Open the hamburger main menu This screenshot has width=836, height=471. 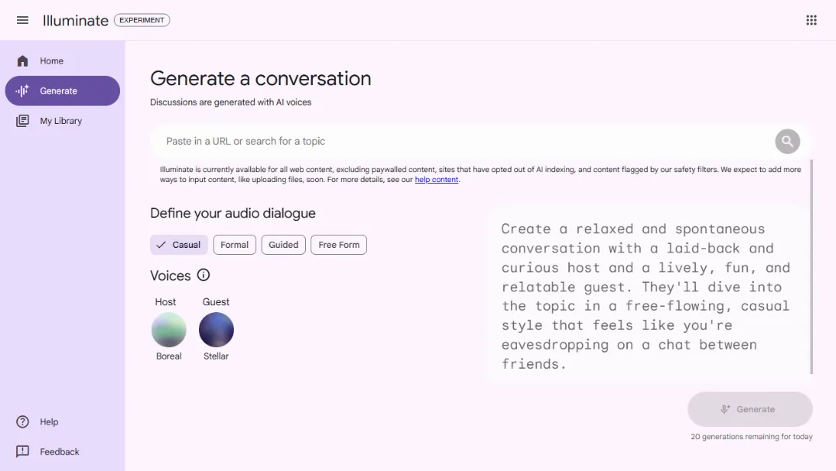pyautogui.click(x=22, y=20)
